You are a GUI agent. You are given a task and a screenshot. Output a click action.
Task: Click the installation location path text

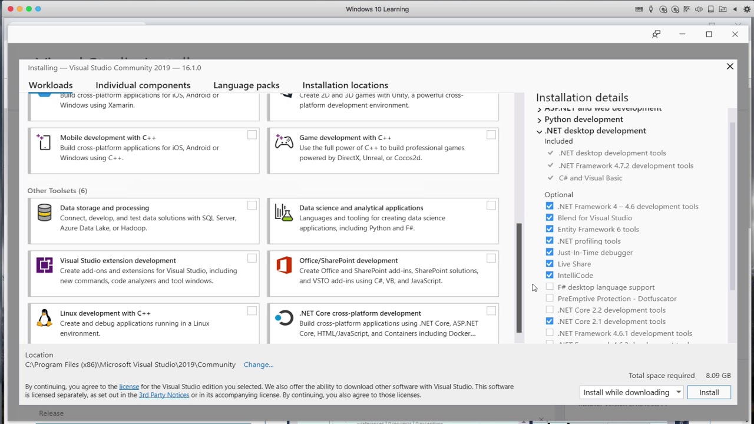(x=130, y=365)
